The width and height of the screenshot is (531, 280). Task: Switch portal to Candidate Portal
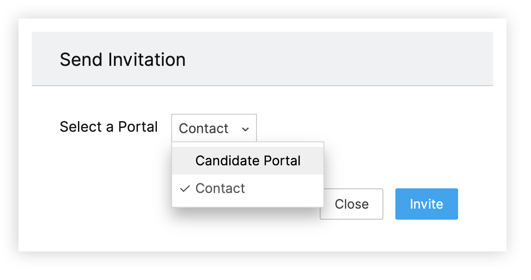click(248, 161)
